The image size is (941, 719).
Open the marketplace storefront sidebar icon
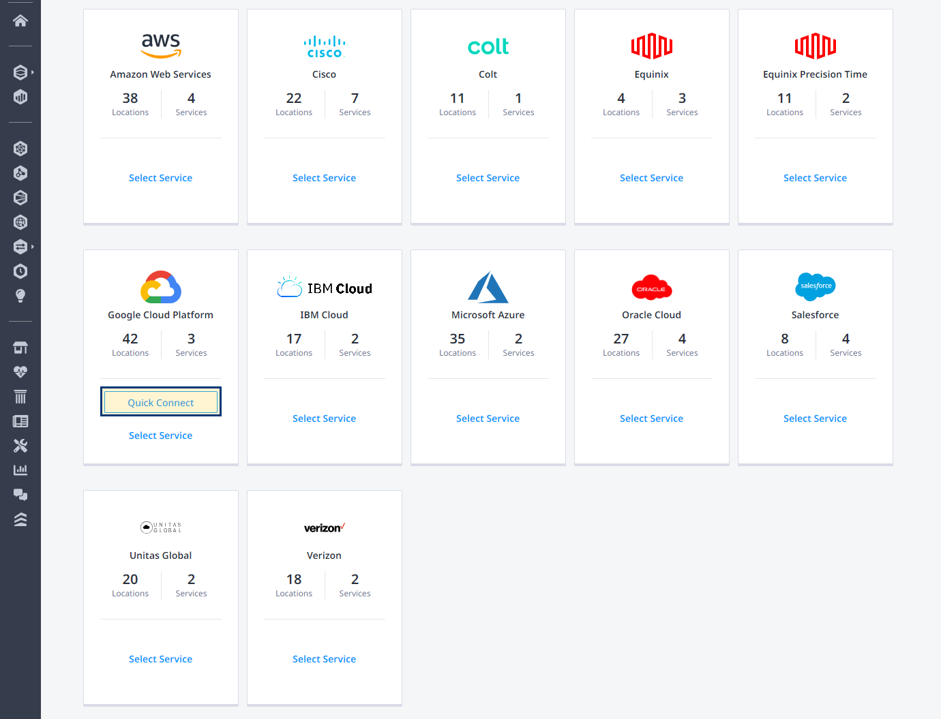tap(20, 348)
